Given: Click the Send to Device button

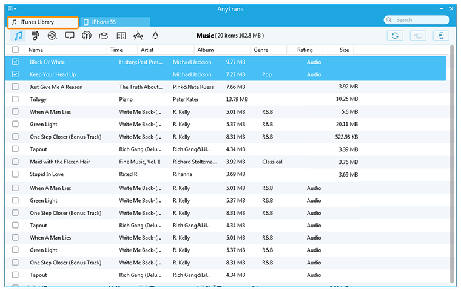Looking at the screenshot, I should [440, 36].
